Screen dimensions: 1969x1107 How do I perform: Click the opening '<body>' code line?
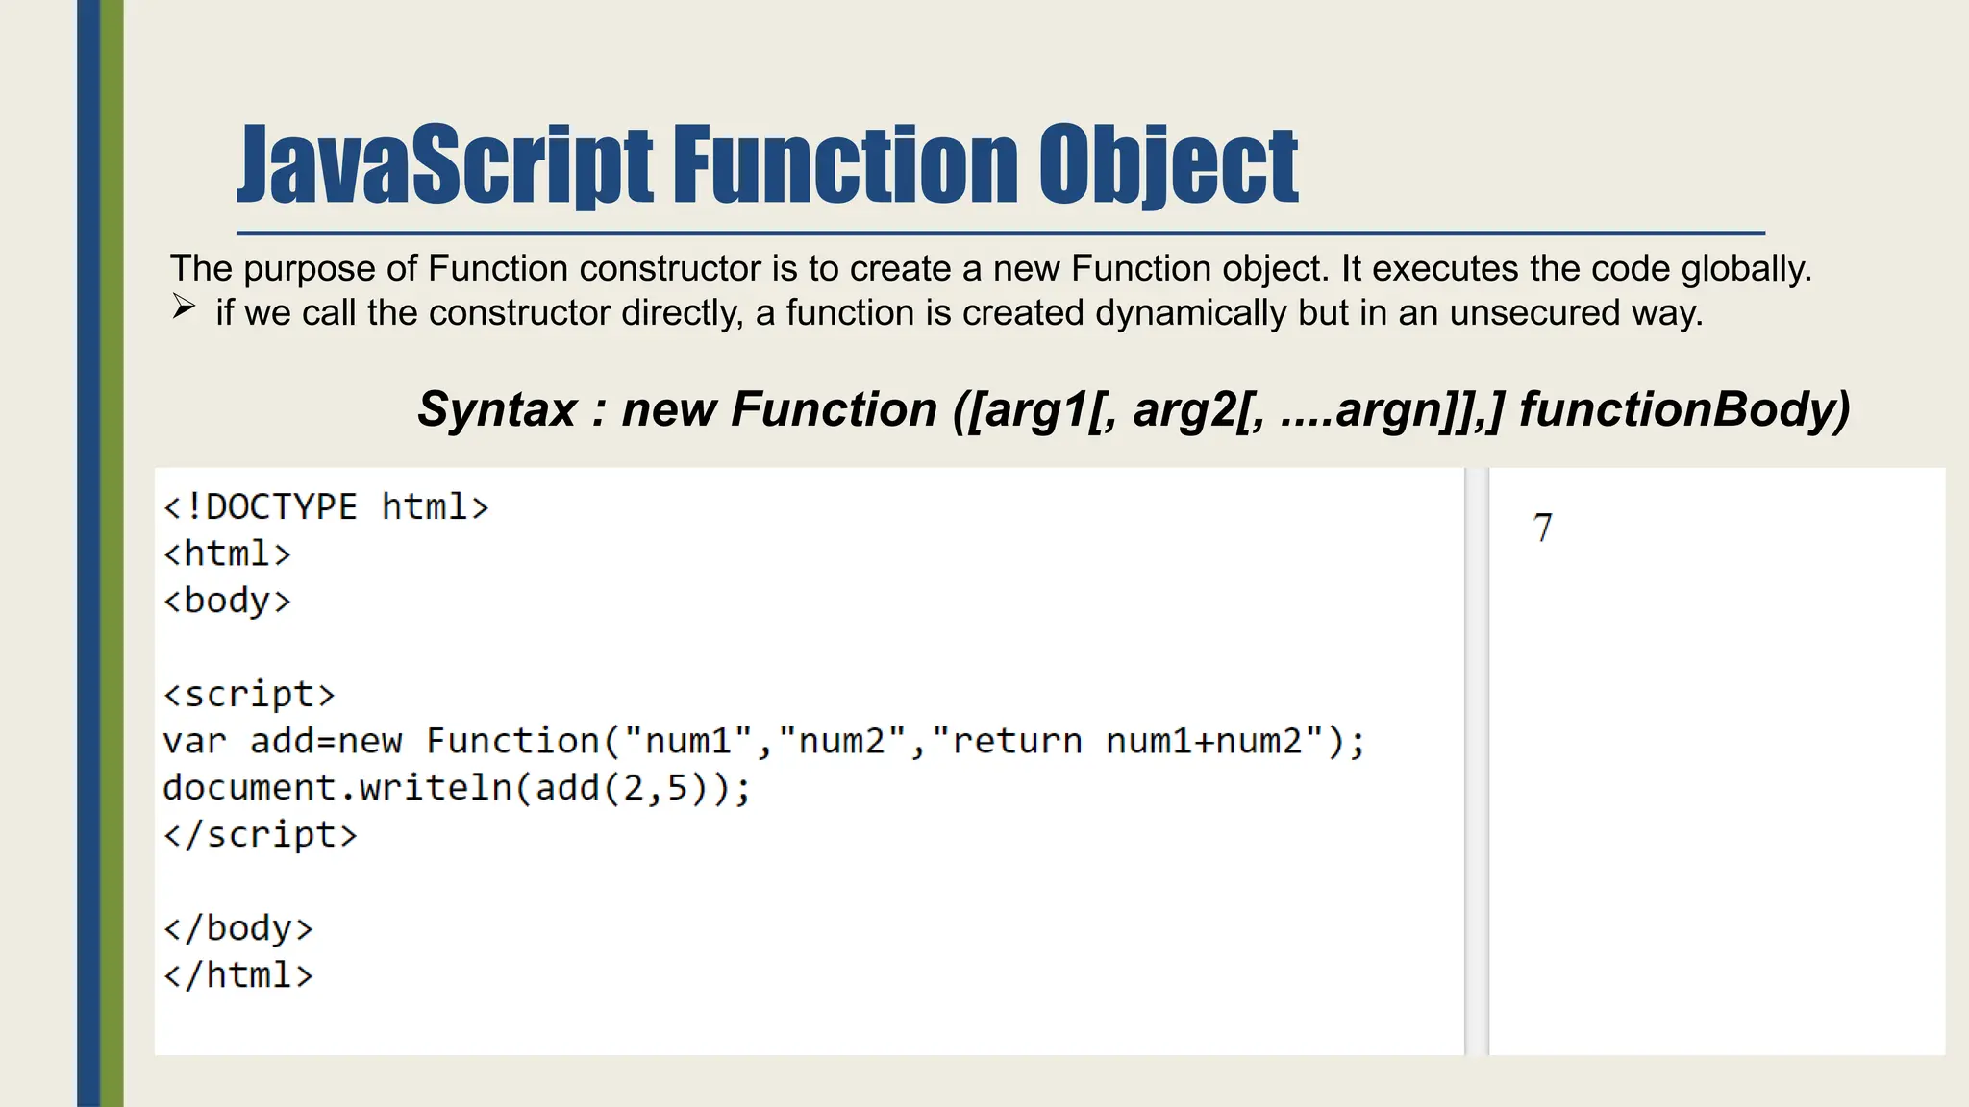click(227, 601)
